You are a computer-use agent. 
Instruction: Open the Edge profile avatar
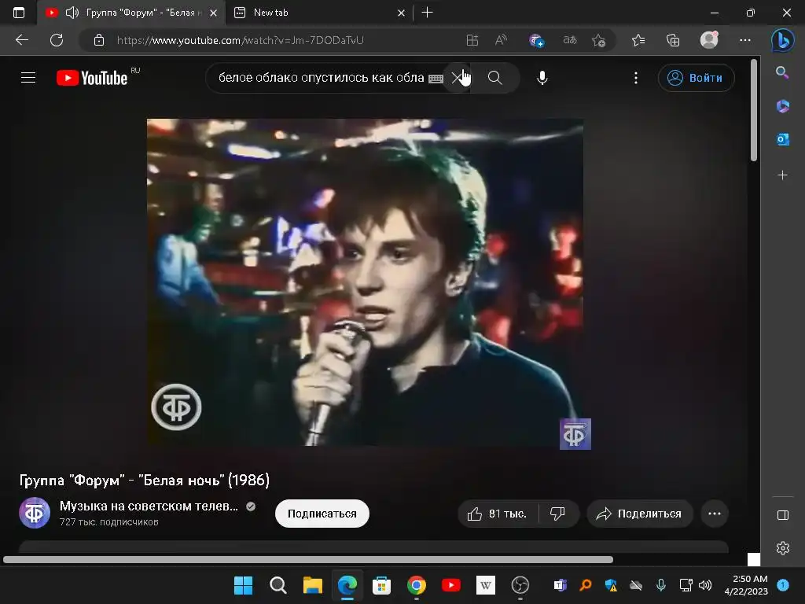pos(709,40)
